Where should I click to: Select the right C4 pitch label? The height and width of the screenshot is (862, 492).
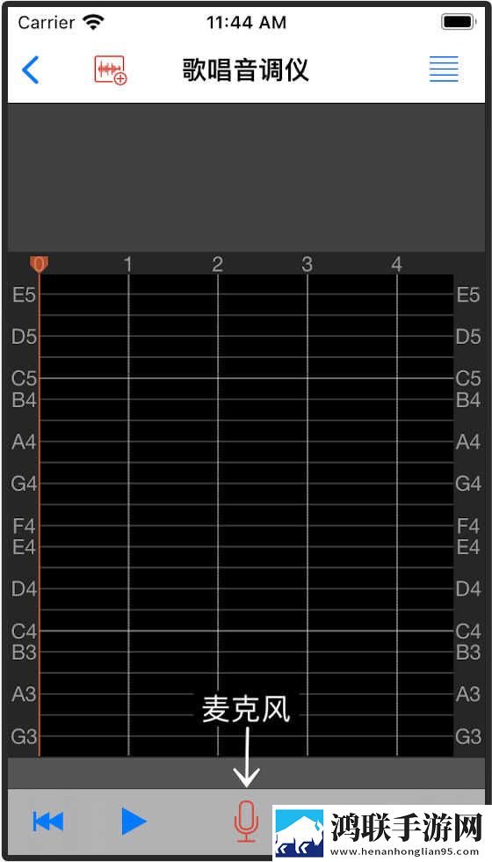pyautogui.click(x=468, y=632)
